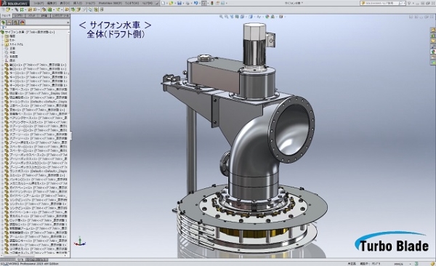The width and height of the screenshot is (436, 266).
Task: Open the PhotoView 360 menu
Action: (110, 3)
